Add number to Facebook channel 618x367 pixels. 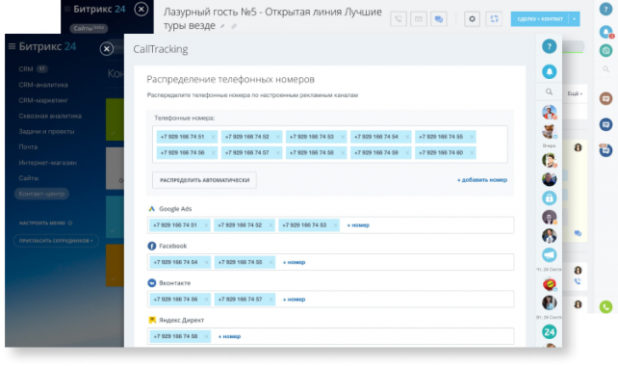pos(294,262)
